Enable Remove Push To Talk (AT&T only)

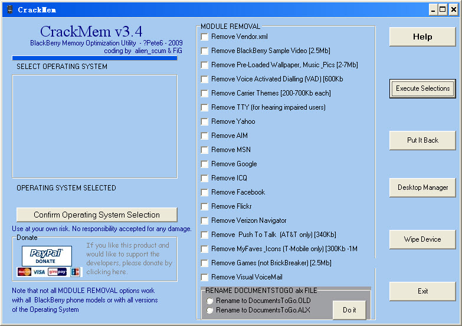pos(204,235)
